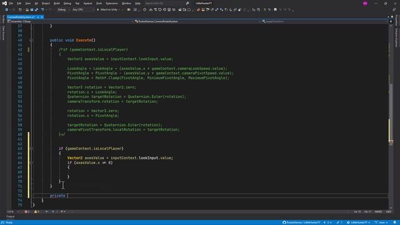Click the Visual Studio logo icon

4,3
